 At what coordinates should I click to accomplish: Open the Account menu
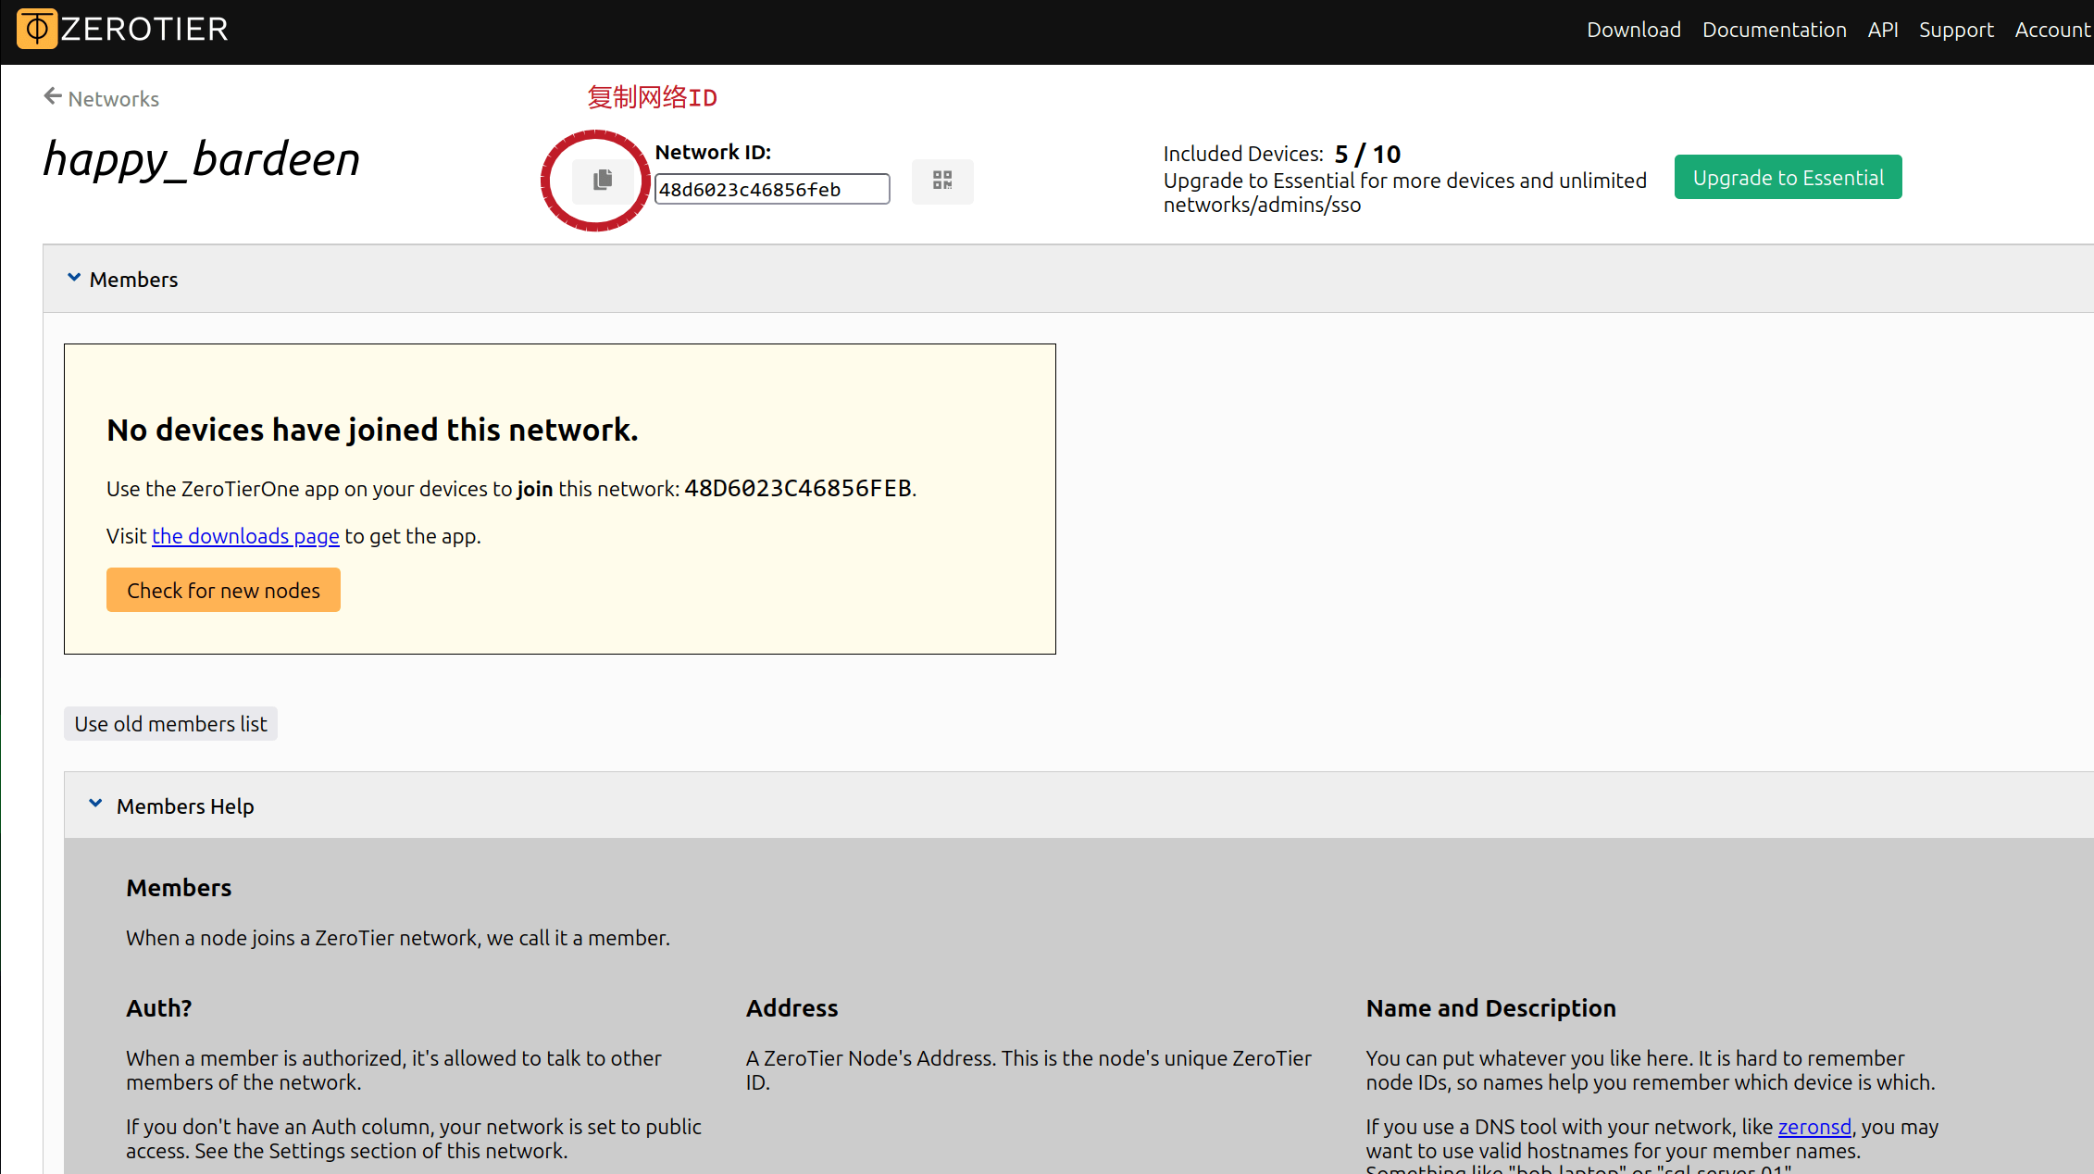[2051, 29]
